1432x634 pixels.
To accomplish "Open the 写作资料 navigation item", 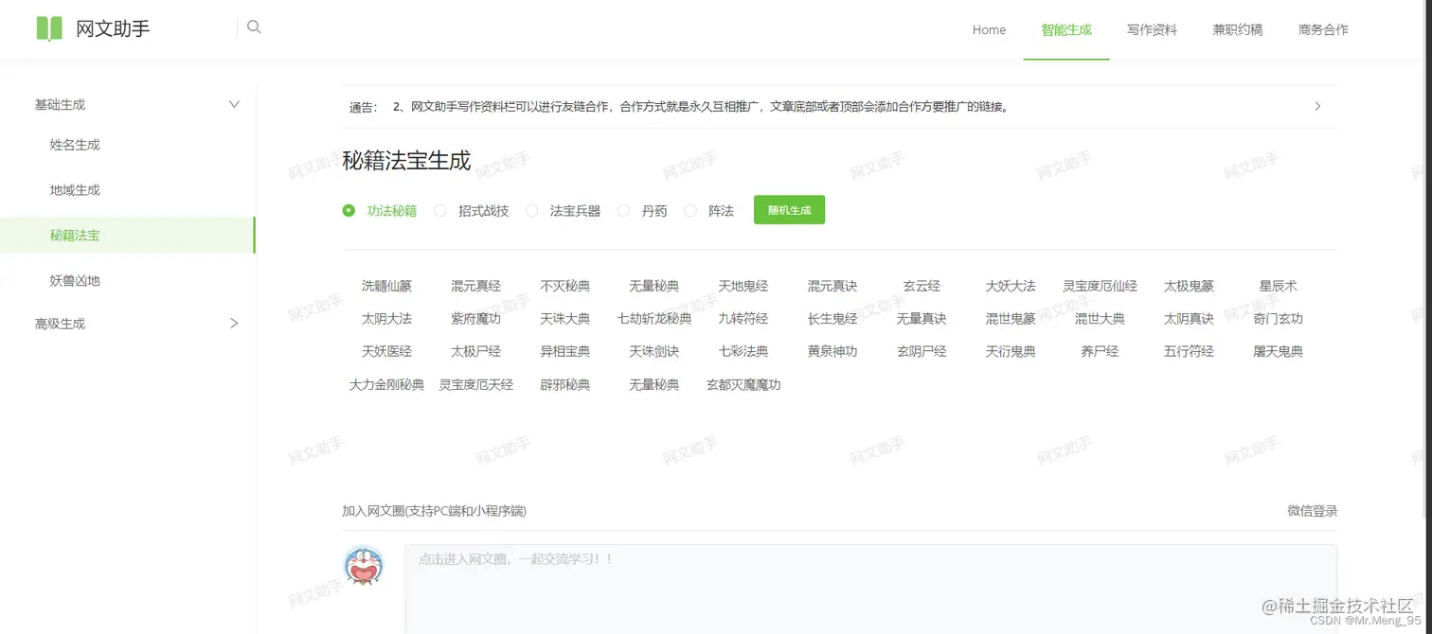I will pos(1152,29).
